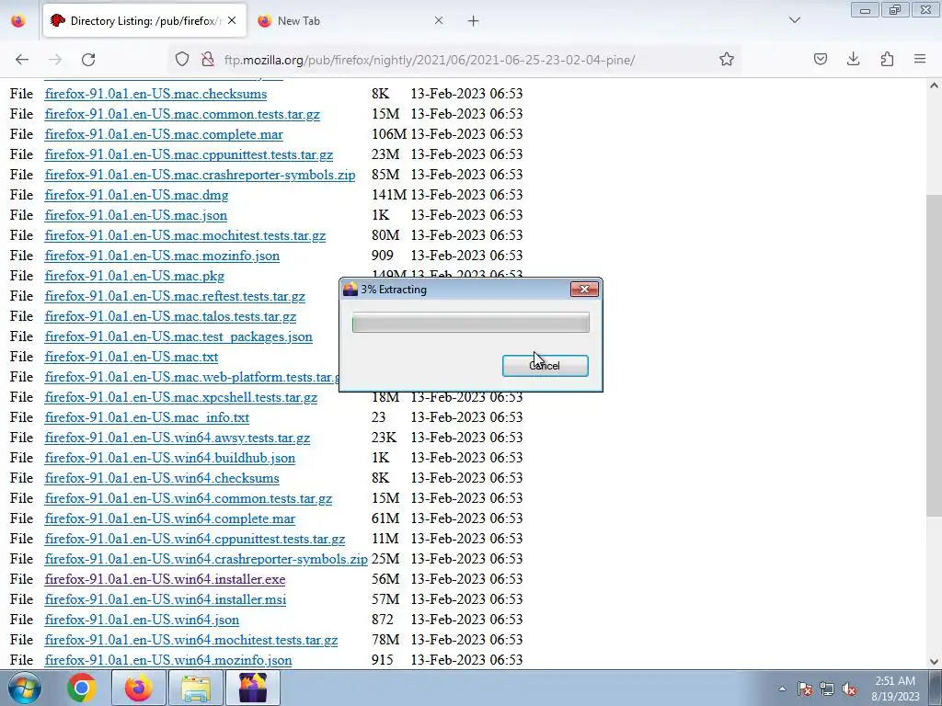Save page to Pocket

point(820,59)
